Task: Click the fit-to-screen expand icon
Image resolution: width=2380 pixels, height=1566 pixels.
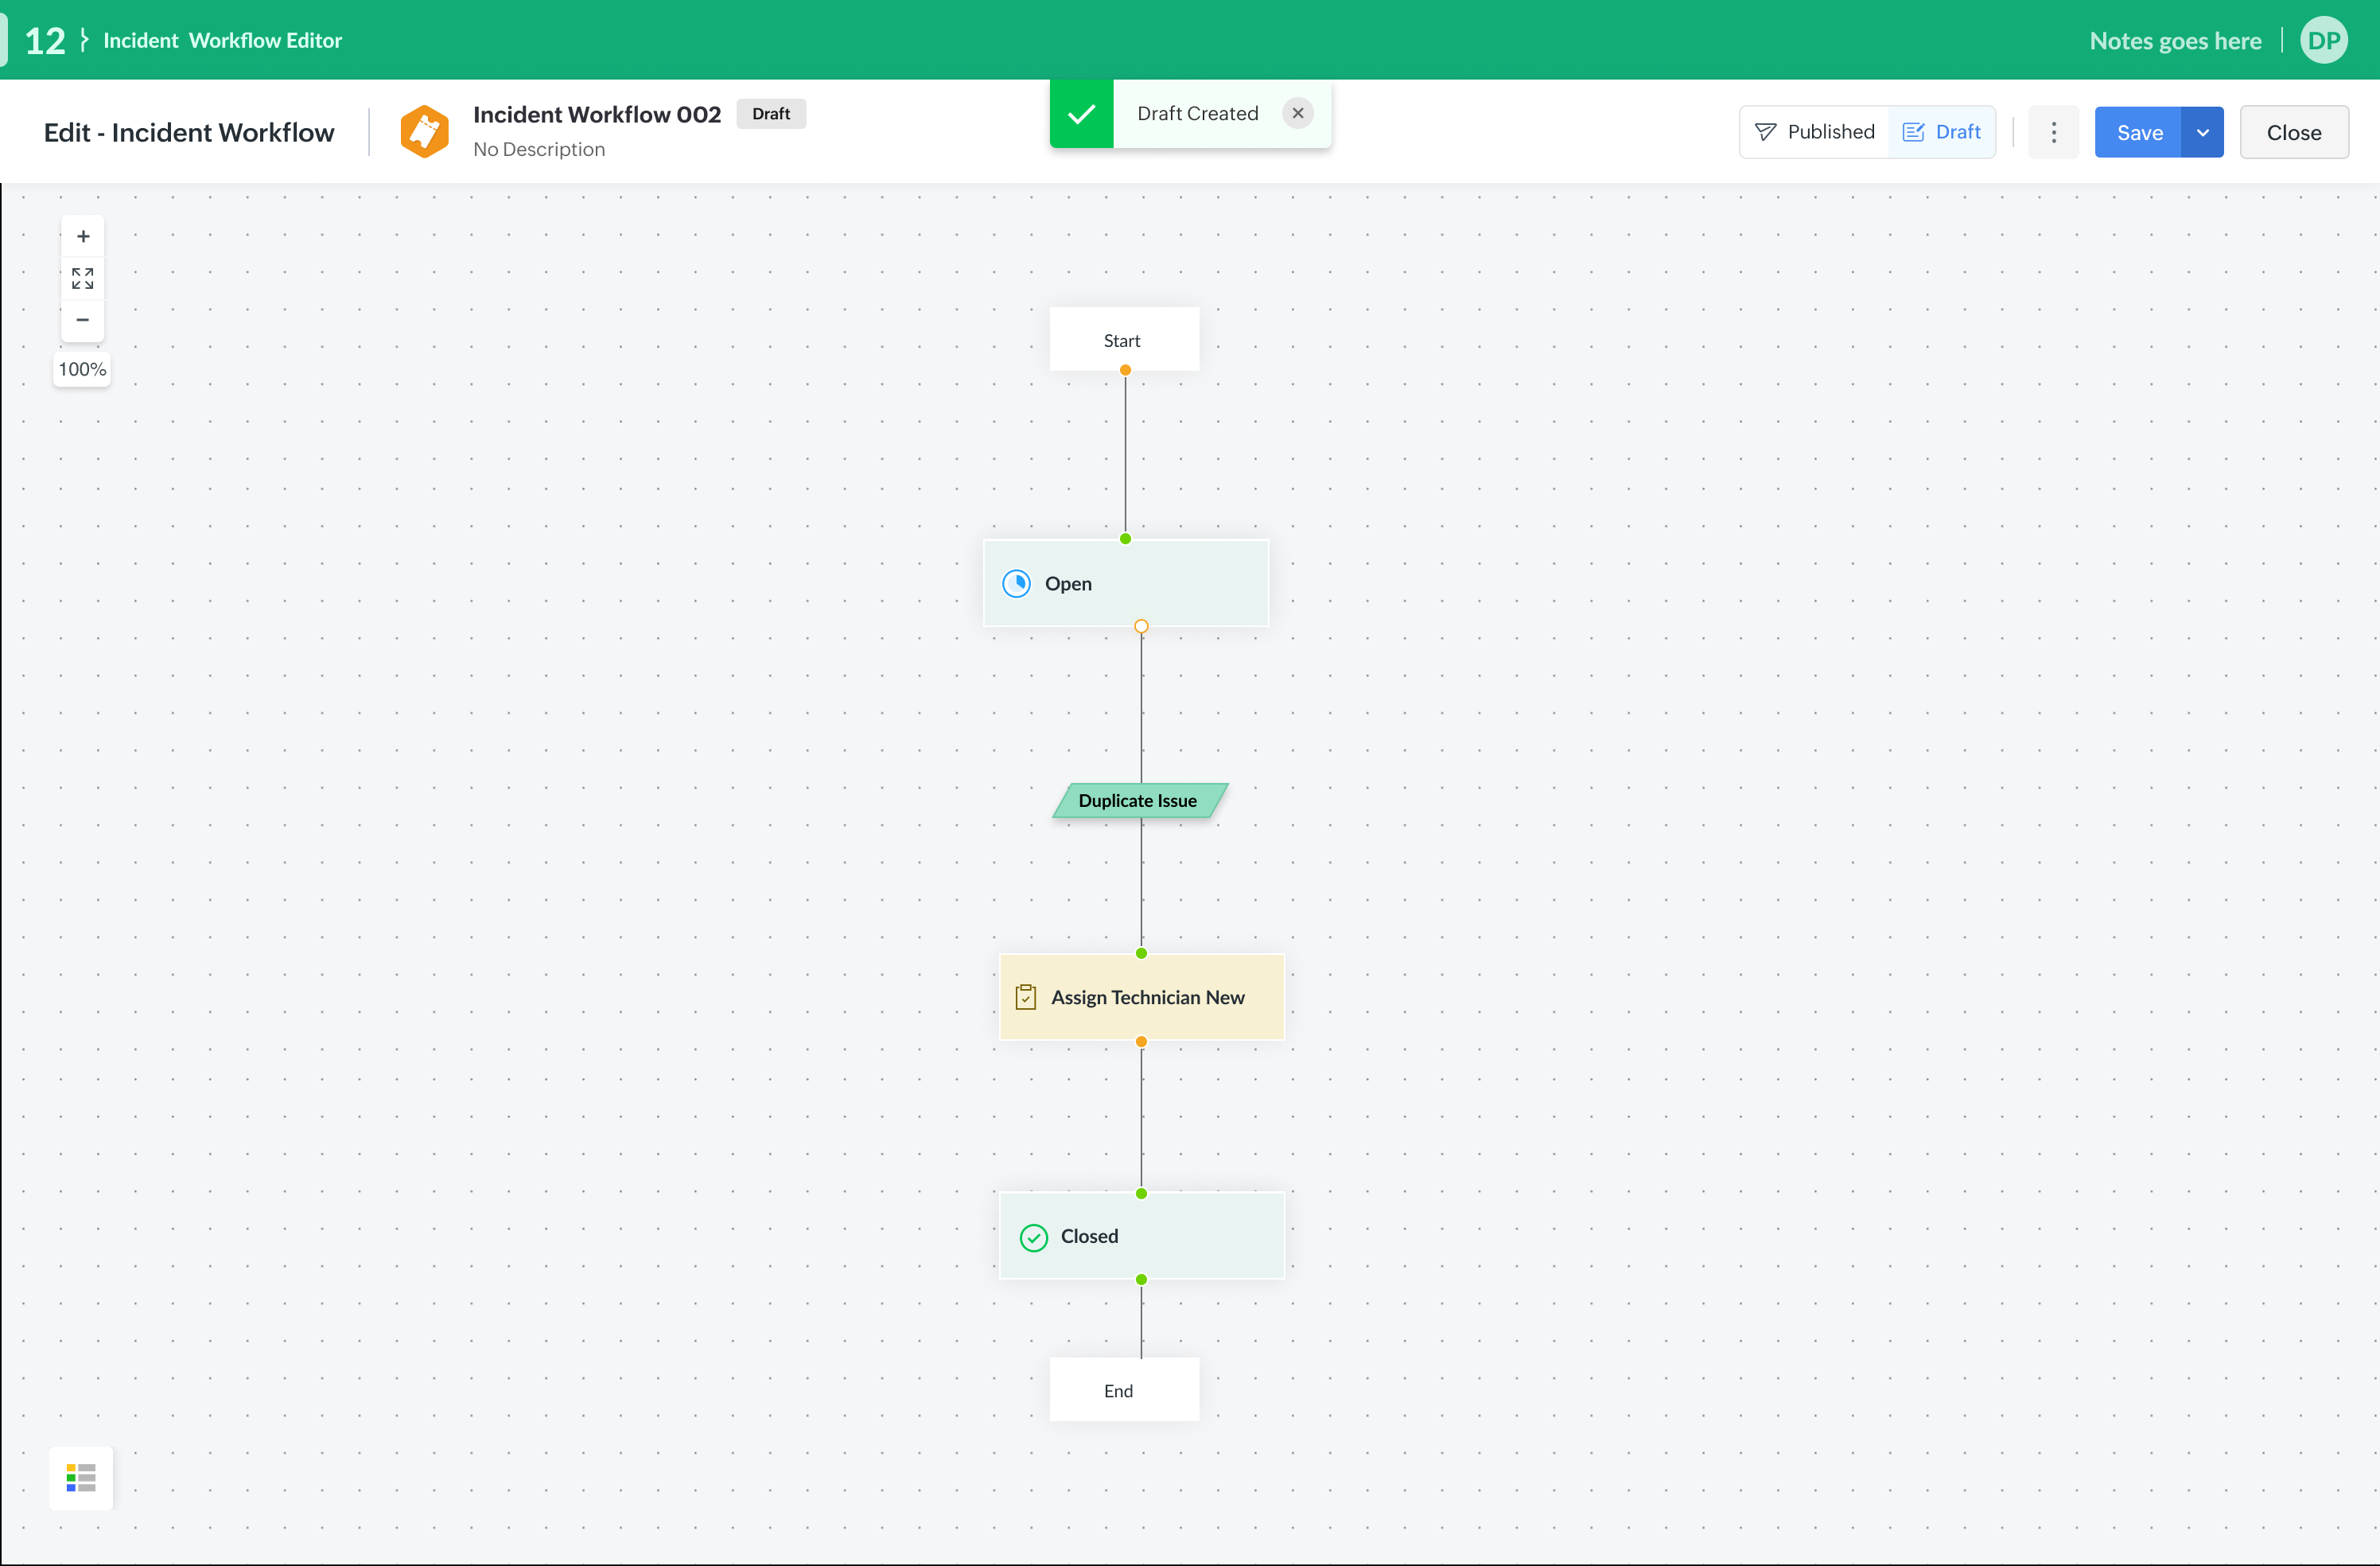Action: pos(83,279)
